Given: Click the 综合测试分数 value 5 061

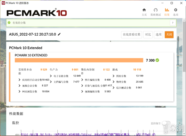Looking at the screenshot, I should point(139,87).
